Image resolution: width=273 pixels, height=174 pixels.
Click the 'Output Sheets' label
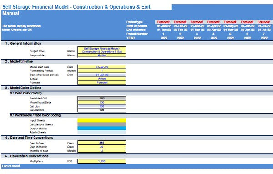[x=38, y=129]
